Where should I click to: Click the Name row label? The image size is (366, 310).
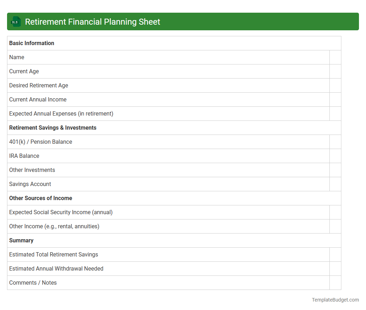(17, 57)
